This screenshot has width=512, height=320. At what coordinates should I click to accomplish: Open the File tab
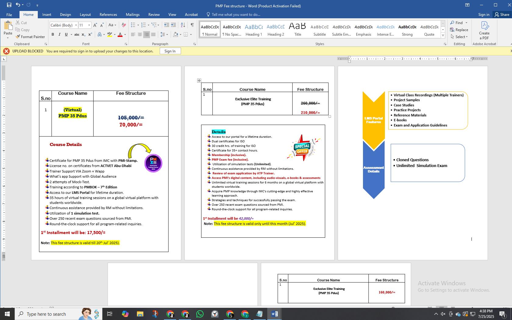tap(9, 15)
